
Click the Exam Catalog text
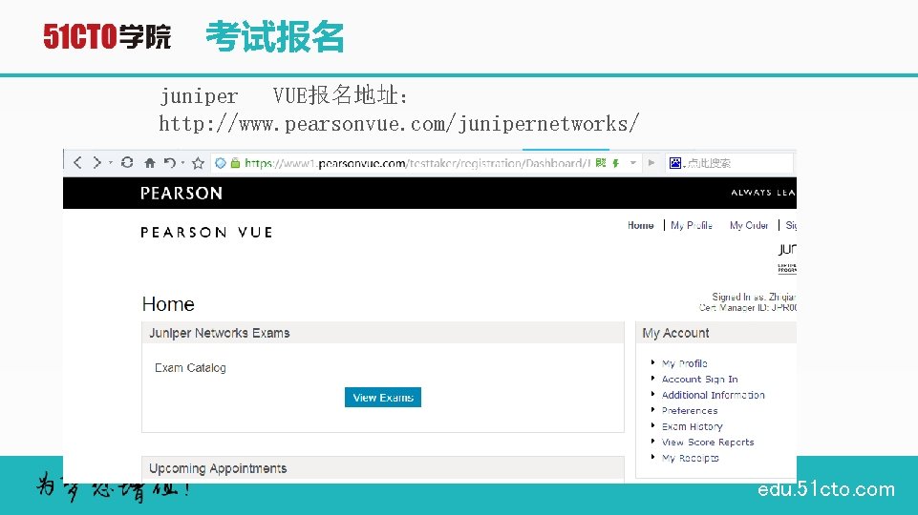point(190,368)
